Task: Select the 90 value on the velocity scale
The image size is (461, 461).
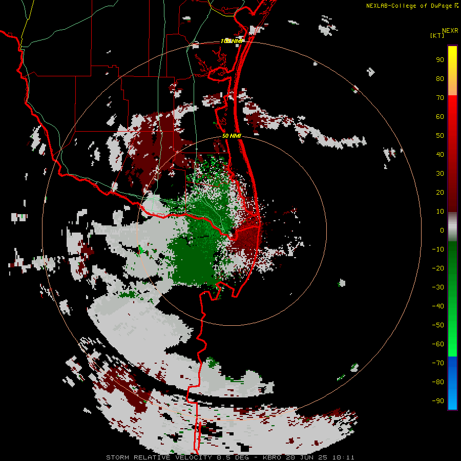Action: [440, 60]
